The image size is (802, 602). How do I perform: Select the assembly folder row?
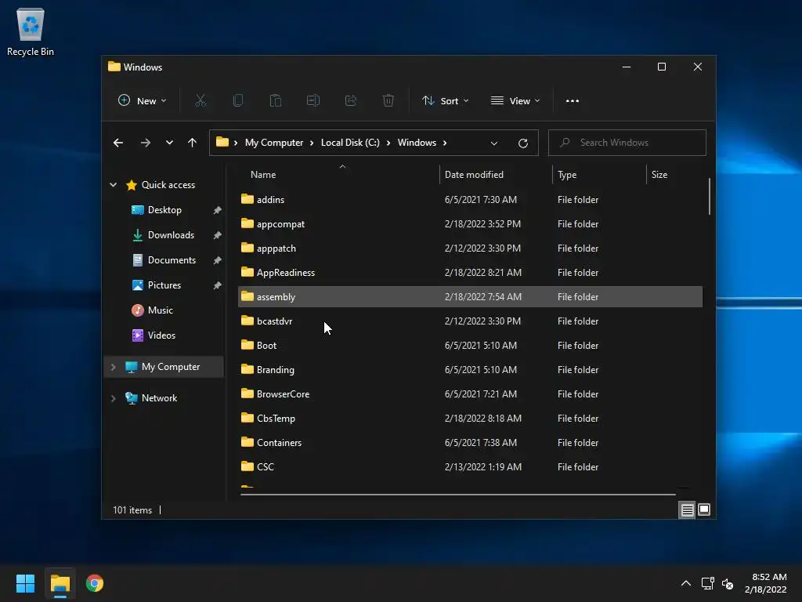click(x=470, y=297)
